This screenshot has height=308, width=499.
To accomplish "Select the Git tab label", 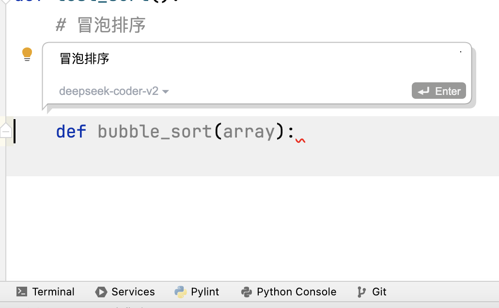I will point(379,292).
